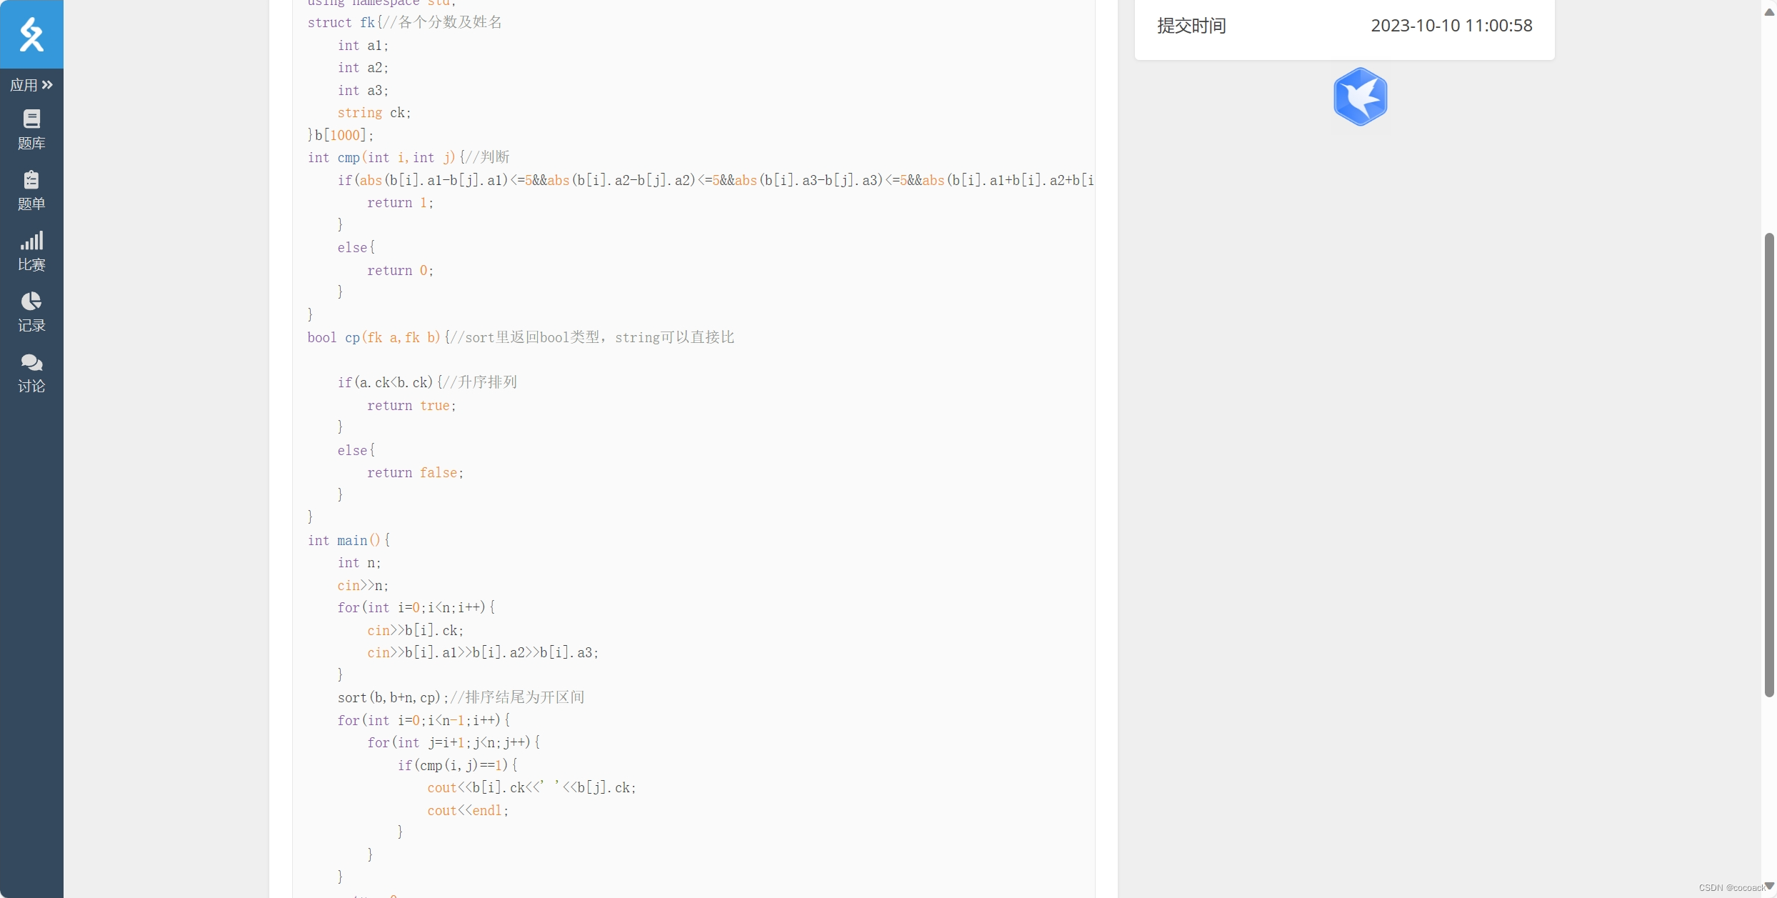Click the submission timestamp 2023-10-10 11:00:58
This screenshot has height=898, width=1777.
pos(1451,26)
